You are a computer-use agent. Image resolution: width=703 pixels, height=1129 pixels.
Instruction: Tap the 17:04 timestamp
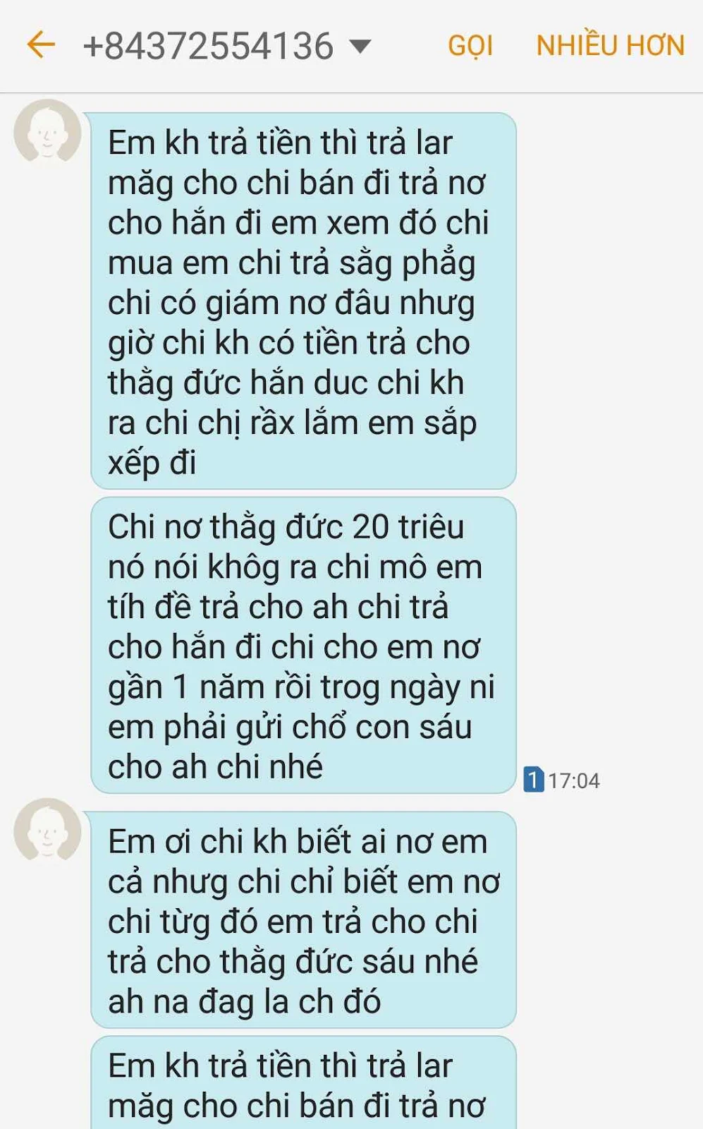574,780
